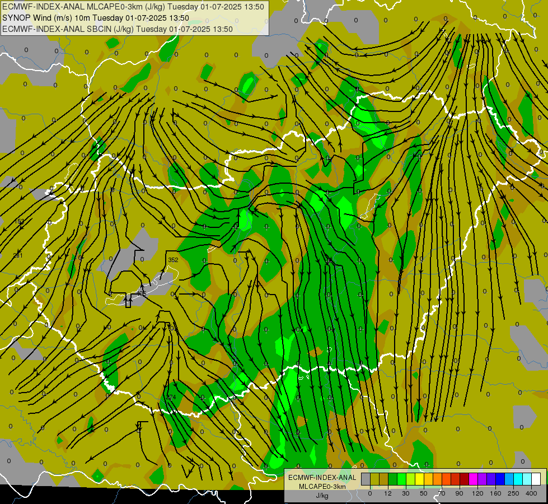Screen dimensions: 548x504
Task: Pick the white legend swatch
Action: coord(536,479)
